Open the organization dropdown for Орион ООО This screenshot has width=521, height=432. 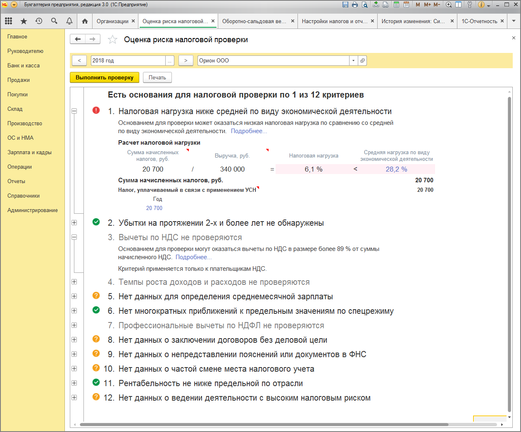353,61
